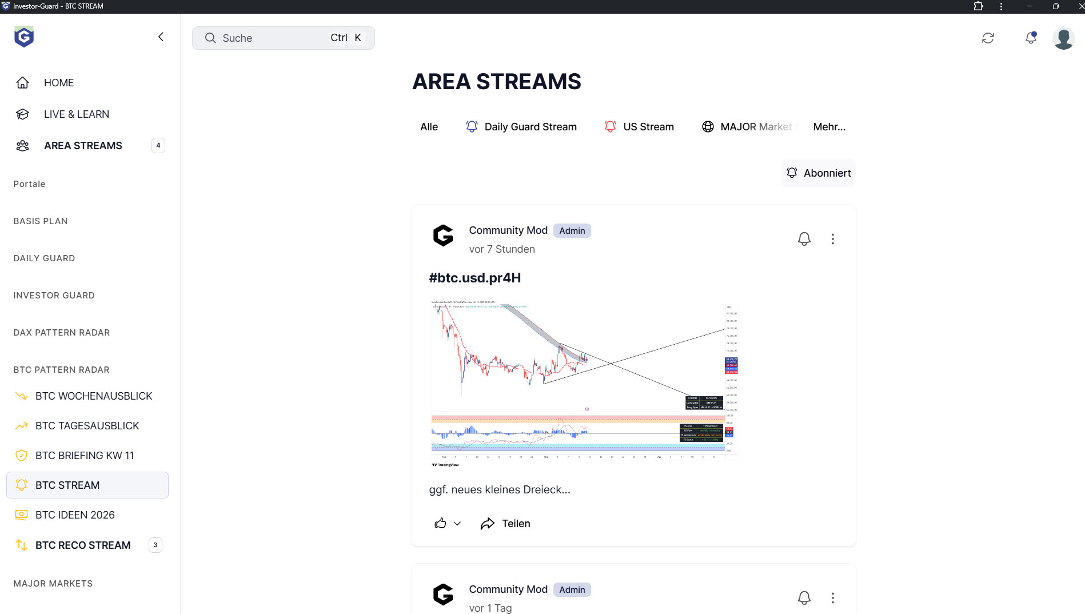Click the Investor-Guard shield logo
1085x614 pixels.
24,37
